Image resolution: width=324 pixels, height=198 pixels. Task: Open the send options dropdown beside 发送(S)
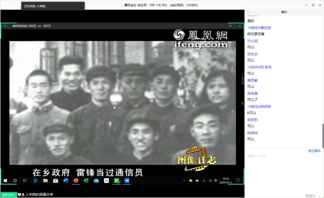click(x=320, y=196)
